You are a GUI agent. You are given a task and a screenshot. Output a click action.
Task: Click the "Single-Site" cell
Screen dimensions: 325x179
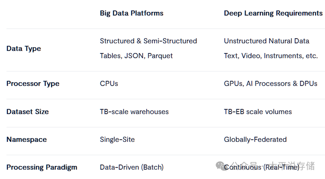117,140
